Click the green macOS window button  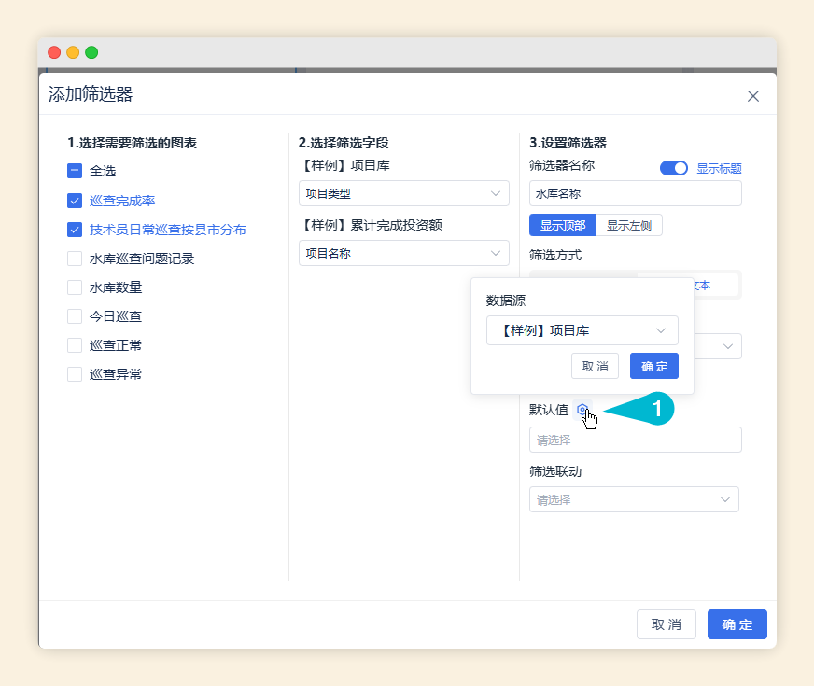point(91,52)
